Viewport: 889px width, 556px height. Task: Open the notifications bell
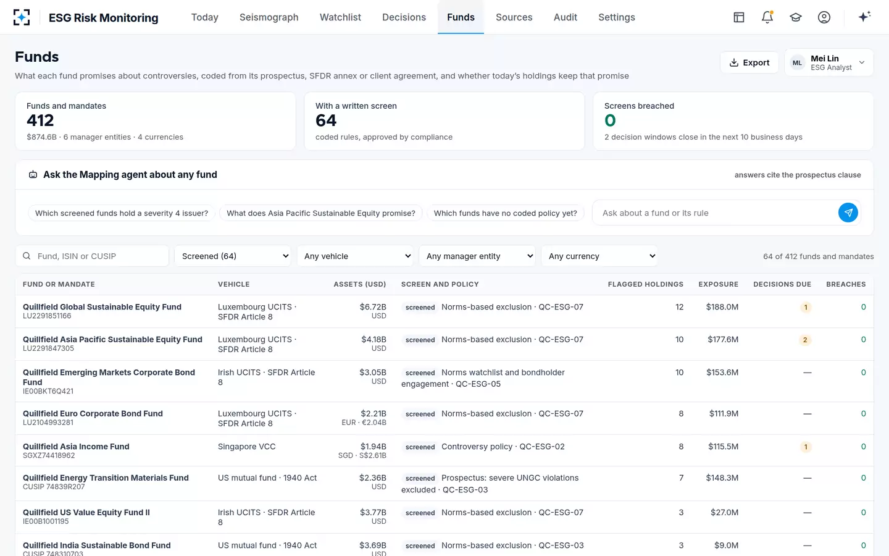coord(767,17)
